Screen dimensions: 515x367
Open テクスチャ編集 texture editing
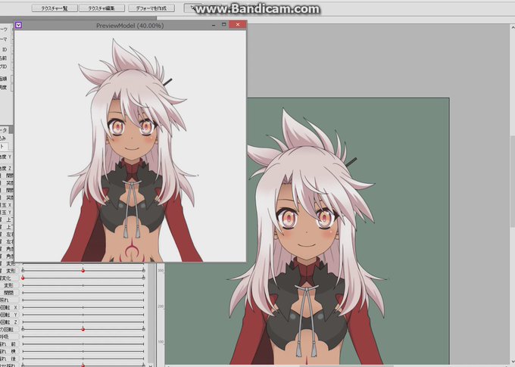(101, 8)
